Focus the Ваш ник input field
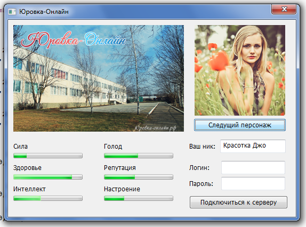The width and height of the screenshot is (306, 227). coord(253,146)
